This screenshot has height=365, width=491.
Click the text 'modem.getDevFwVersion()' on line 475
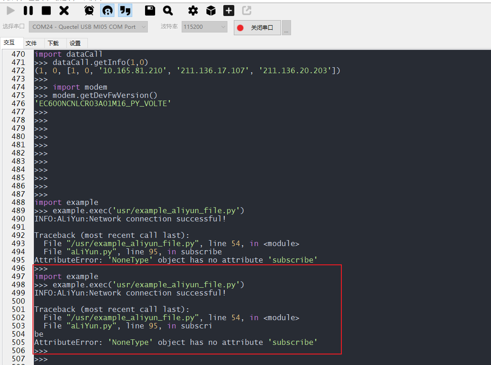(x=105, y=96)
